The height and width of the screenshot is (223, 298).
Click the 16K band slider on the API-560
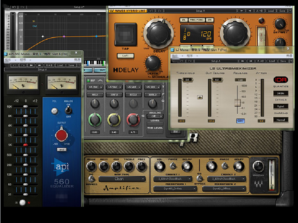pyautogui.click(x=25, y=106)
